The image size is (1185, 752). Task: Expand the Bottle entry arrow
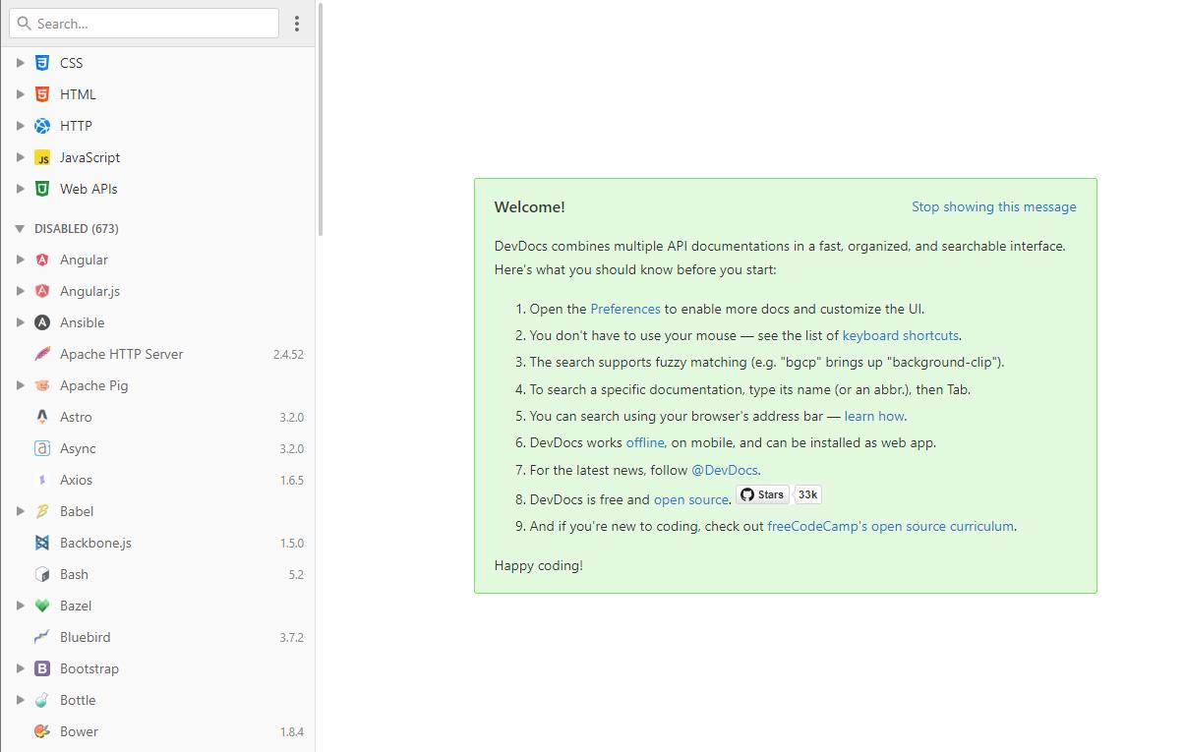pos(20,700)
